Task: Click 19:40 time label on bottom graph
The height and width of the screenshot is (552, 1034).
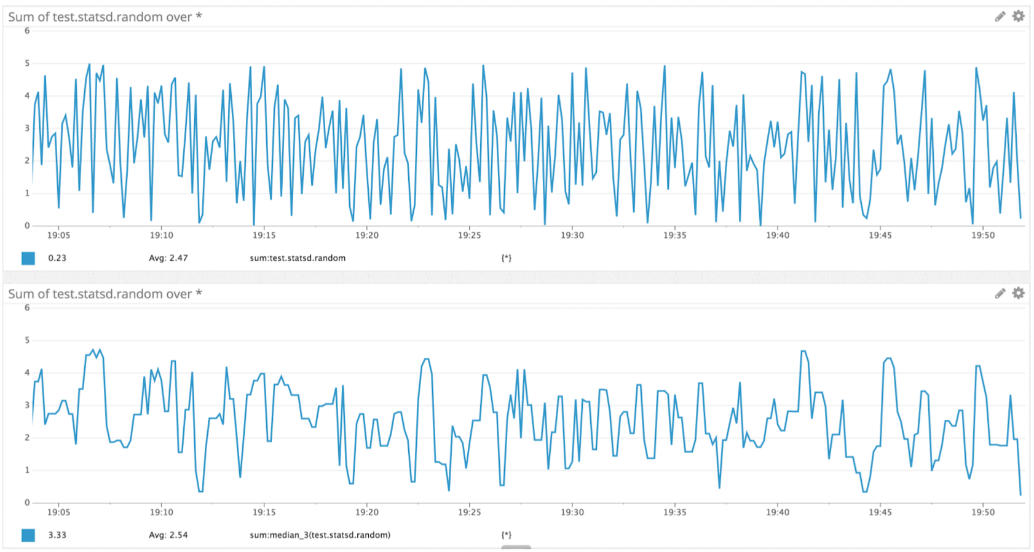Action: click(778, 512)
